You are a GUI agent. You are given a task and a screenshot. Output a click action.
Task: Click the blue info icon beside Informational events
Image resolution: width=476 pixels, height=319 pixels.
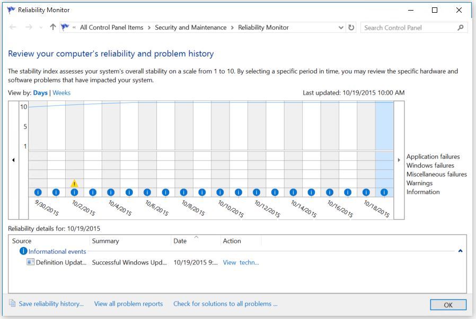pos(23,251)
